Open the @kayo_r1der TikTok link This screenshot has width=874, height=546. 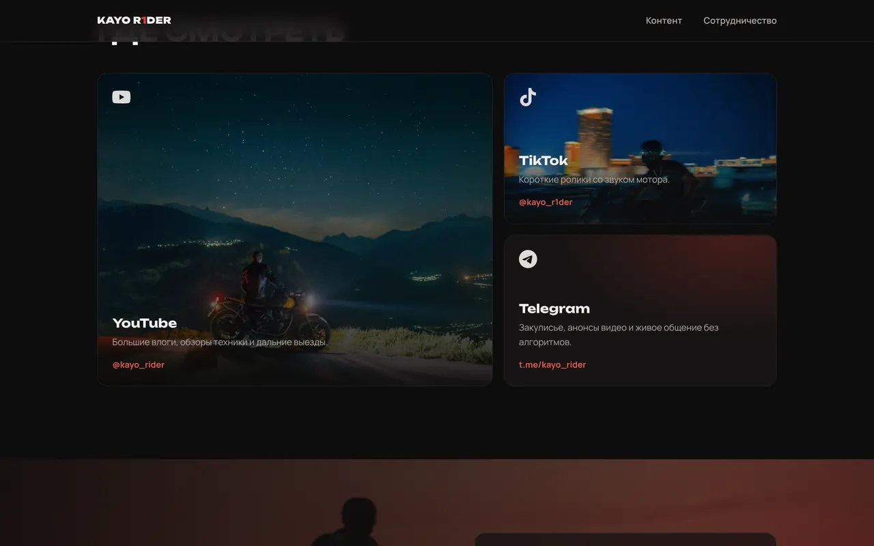pyautogui.click(x=546, y=202)
